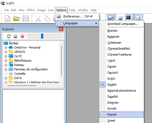Click the Corbeille recycle bin icon
This screenshot has height=123, width=152.
(x=11, y=74)
